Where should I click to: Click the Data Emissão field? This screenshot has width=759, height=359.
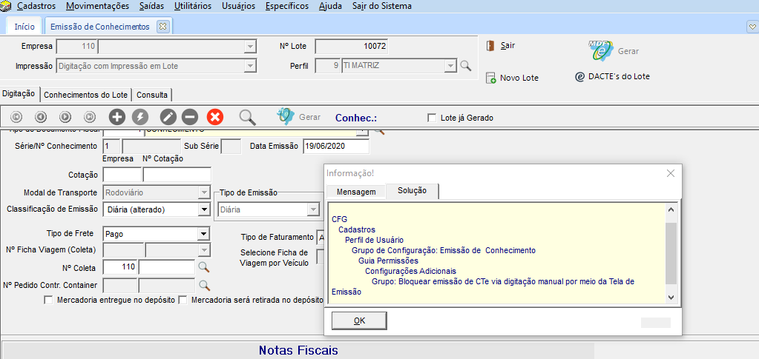[x=336, y=146]
